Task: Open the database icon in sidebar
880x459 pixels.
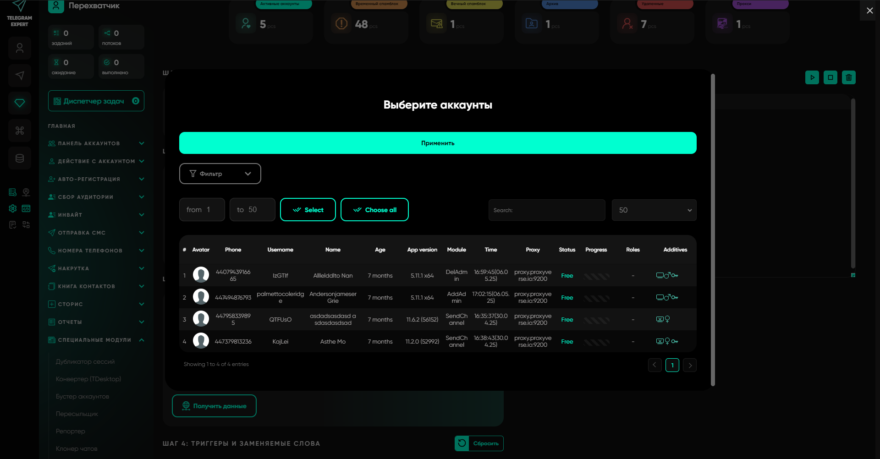Action: click(20, 158)
